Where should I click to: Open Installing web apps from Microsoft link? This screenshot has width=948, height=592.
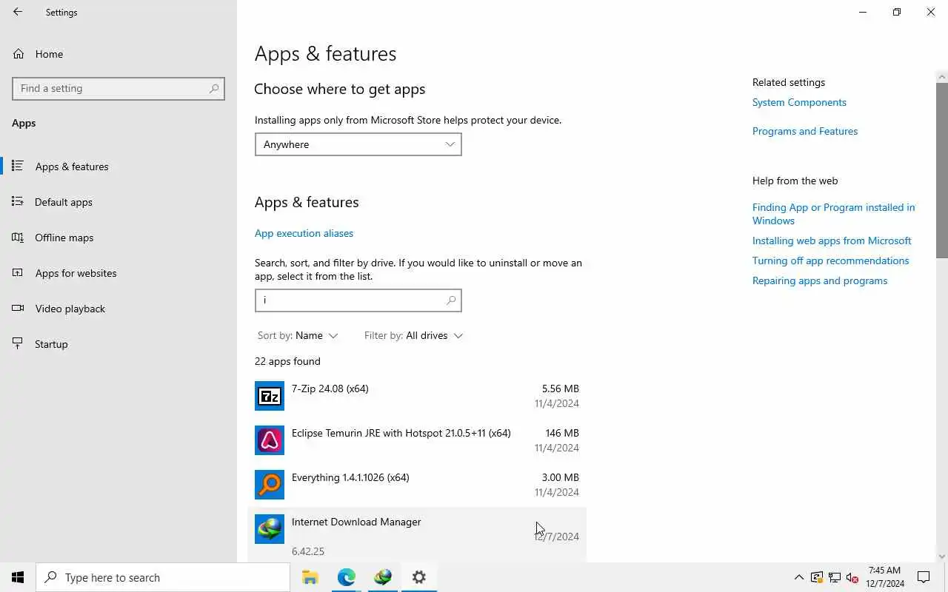(x=832, y=240)
